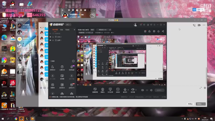Click the start streaming button in bottom bar

pos(159,90)
